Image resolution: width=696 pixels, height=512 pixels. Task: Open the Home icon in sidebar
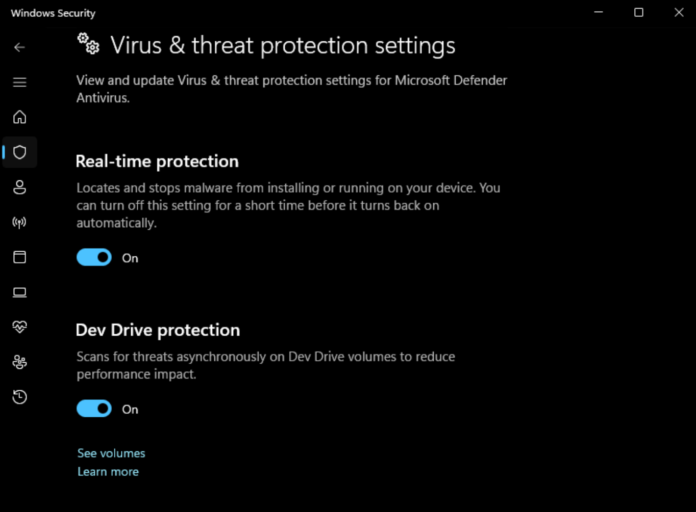[19, 117]
